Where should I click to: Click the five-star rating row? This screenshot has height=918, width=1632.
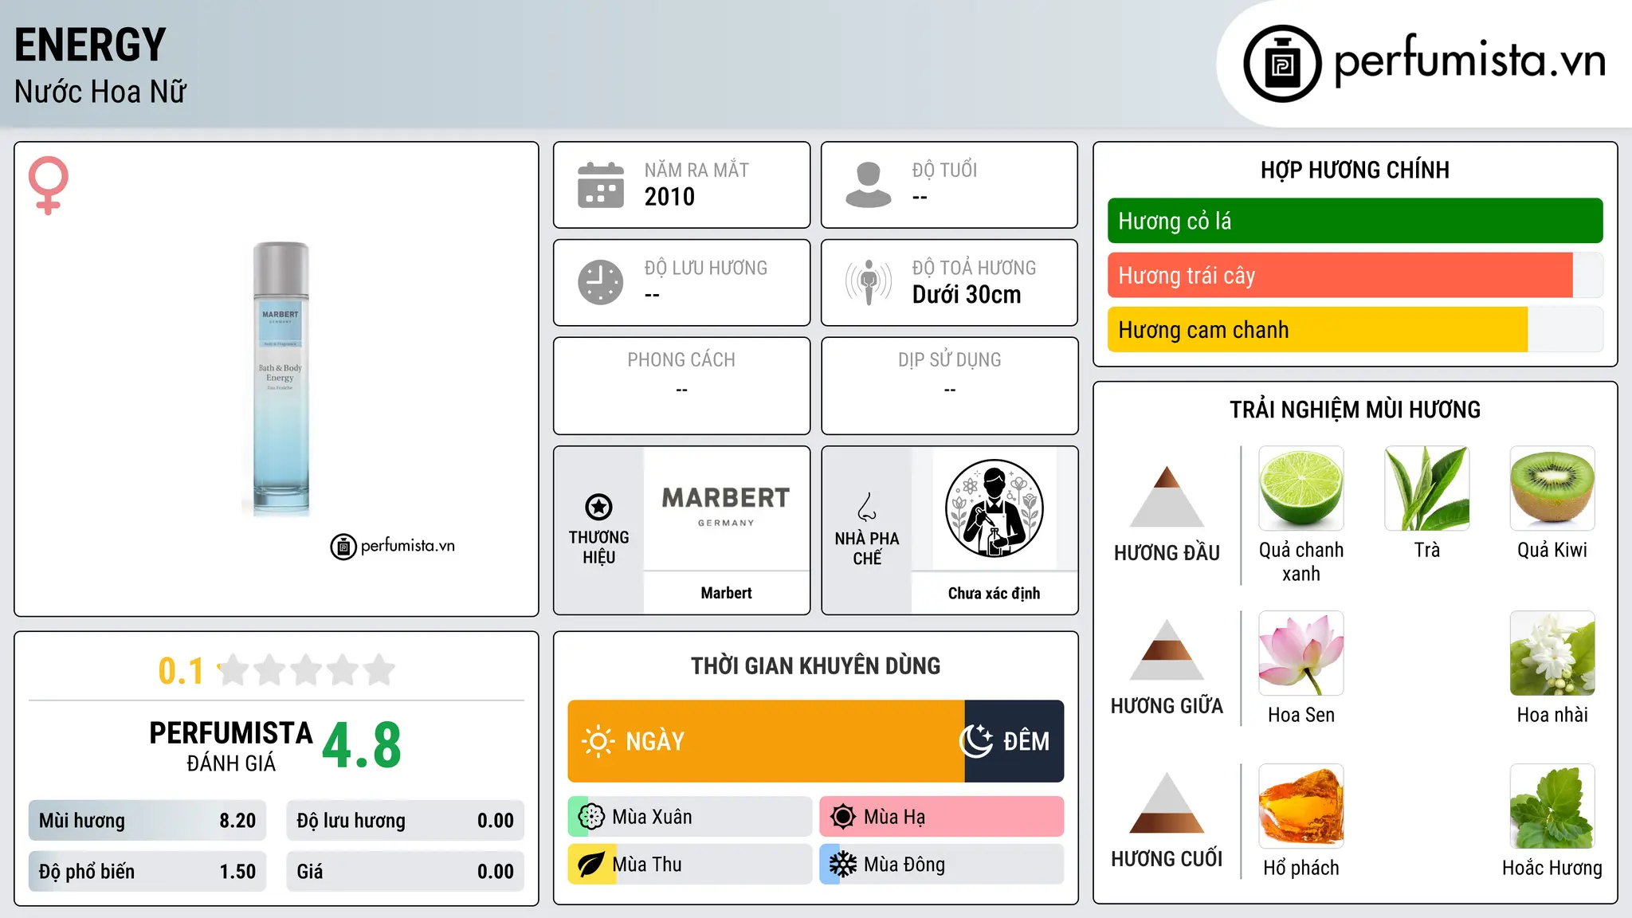click(307, 670)
